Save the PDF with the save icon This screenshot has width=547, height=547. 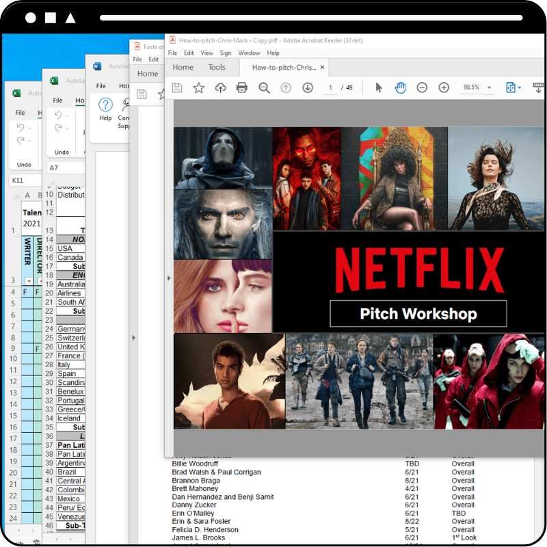click(x=178, y=88)
